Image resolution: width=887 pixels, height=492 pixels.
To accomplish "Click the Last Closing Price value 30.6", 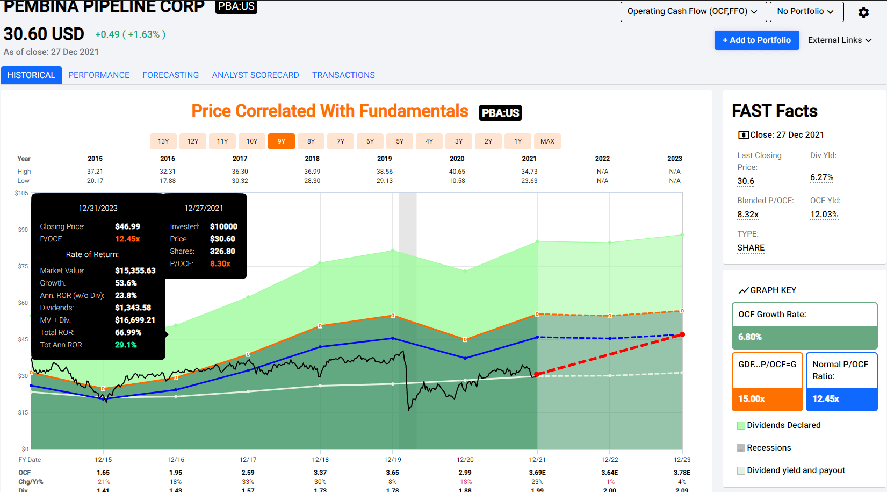I will pyautogui.click(x=746, y=181).
